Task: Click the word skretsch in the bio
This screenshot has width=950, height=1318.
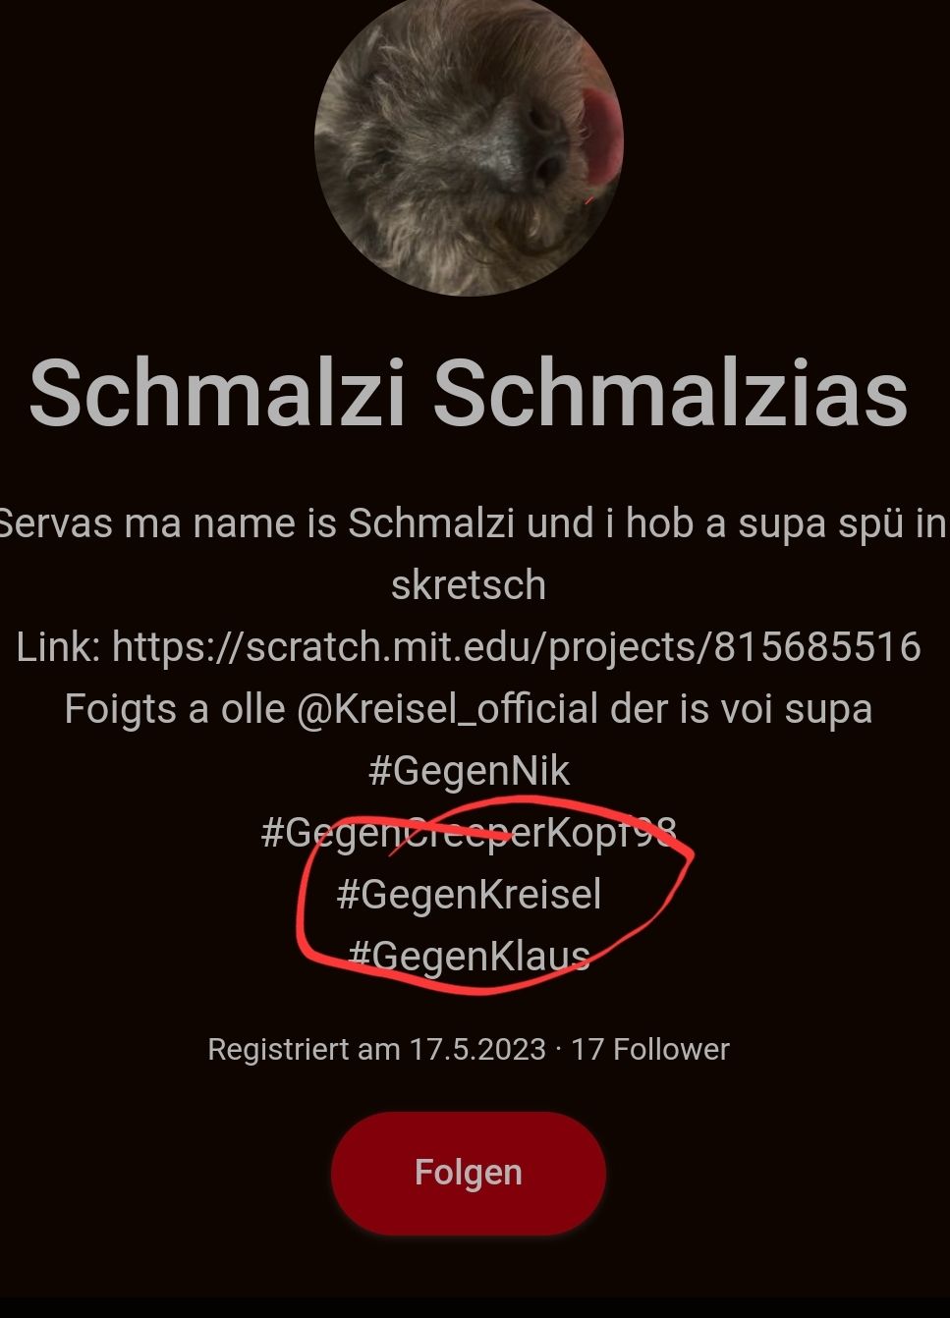Action: (469, 585)
